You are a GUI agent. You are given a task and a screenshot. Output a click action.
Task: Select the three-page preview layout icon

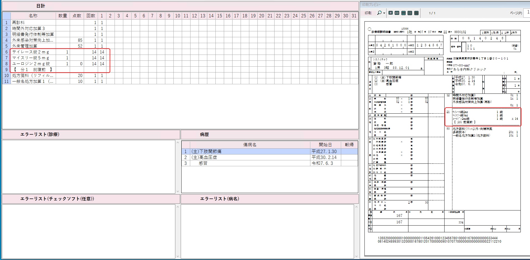403,13
